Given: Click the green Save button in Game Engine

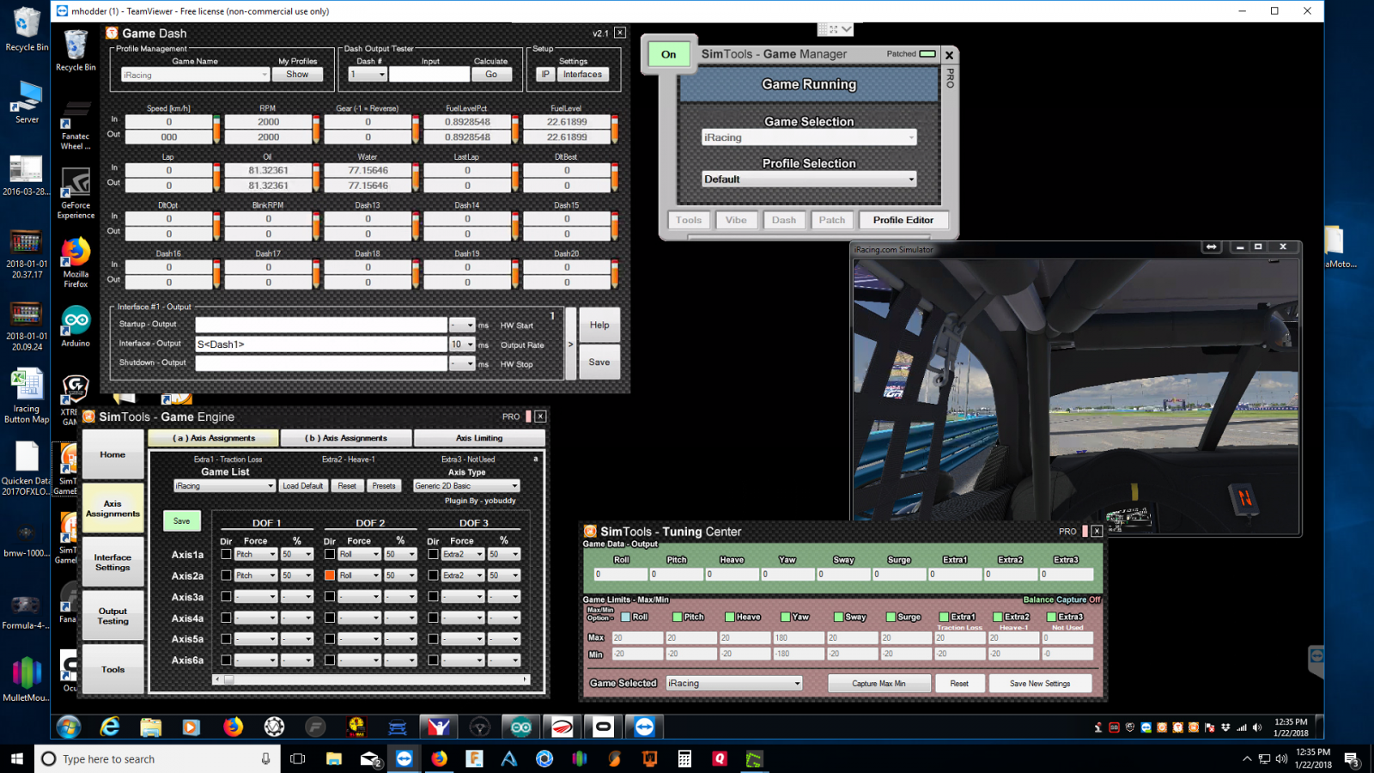Looking at the screenshot, I should 181,521.
